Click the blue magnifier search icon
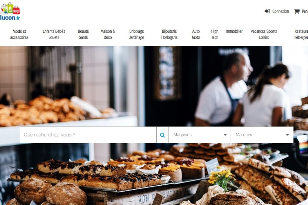 [x=162, y=135]
